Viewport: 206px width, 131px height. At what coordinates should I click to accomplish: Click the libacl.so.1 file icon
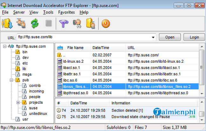[60, 68]
